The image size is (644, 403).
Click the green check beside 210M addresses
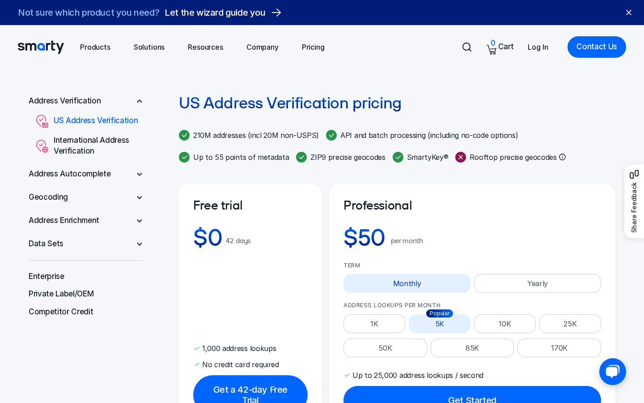[x=184, y=135]
